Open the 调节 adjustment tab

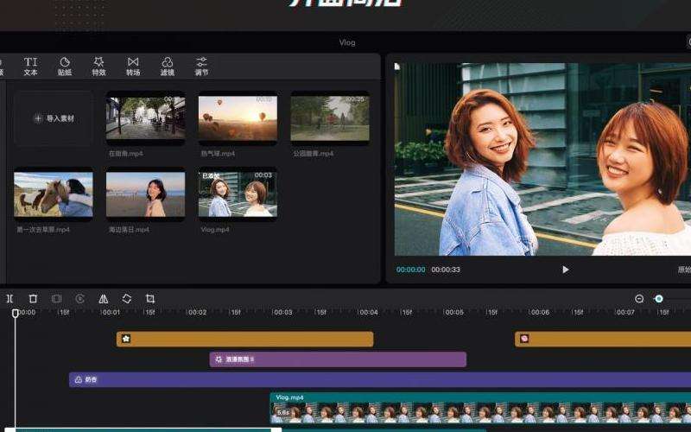pyautogui.click(x=201, y=67)
